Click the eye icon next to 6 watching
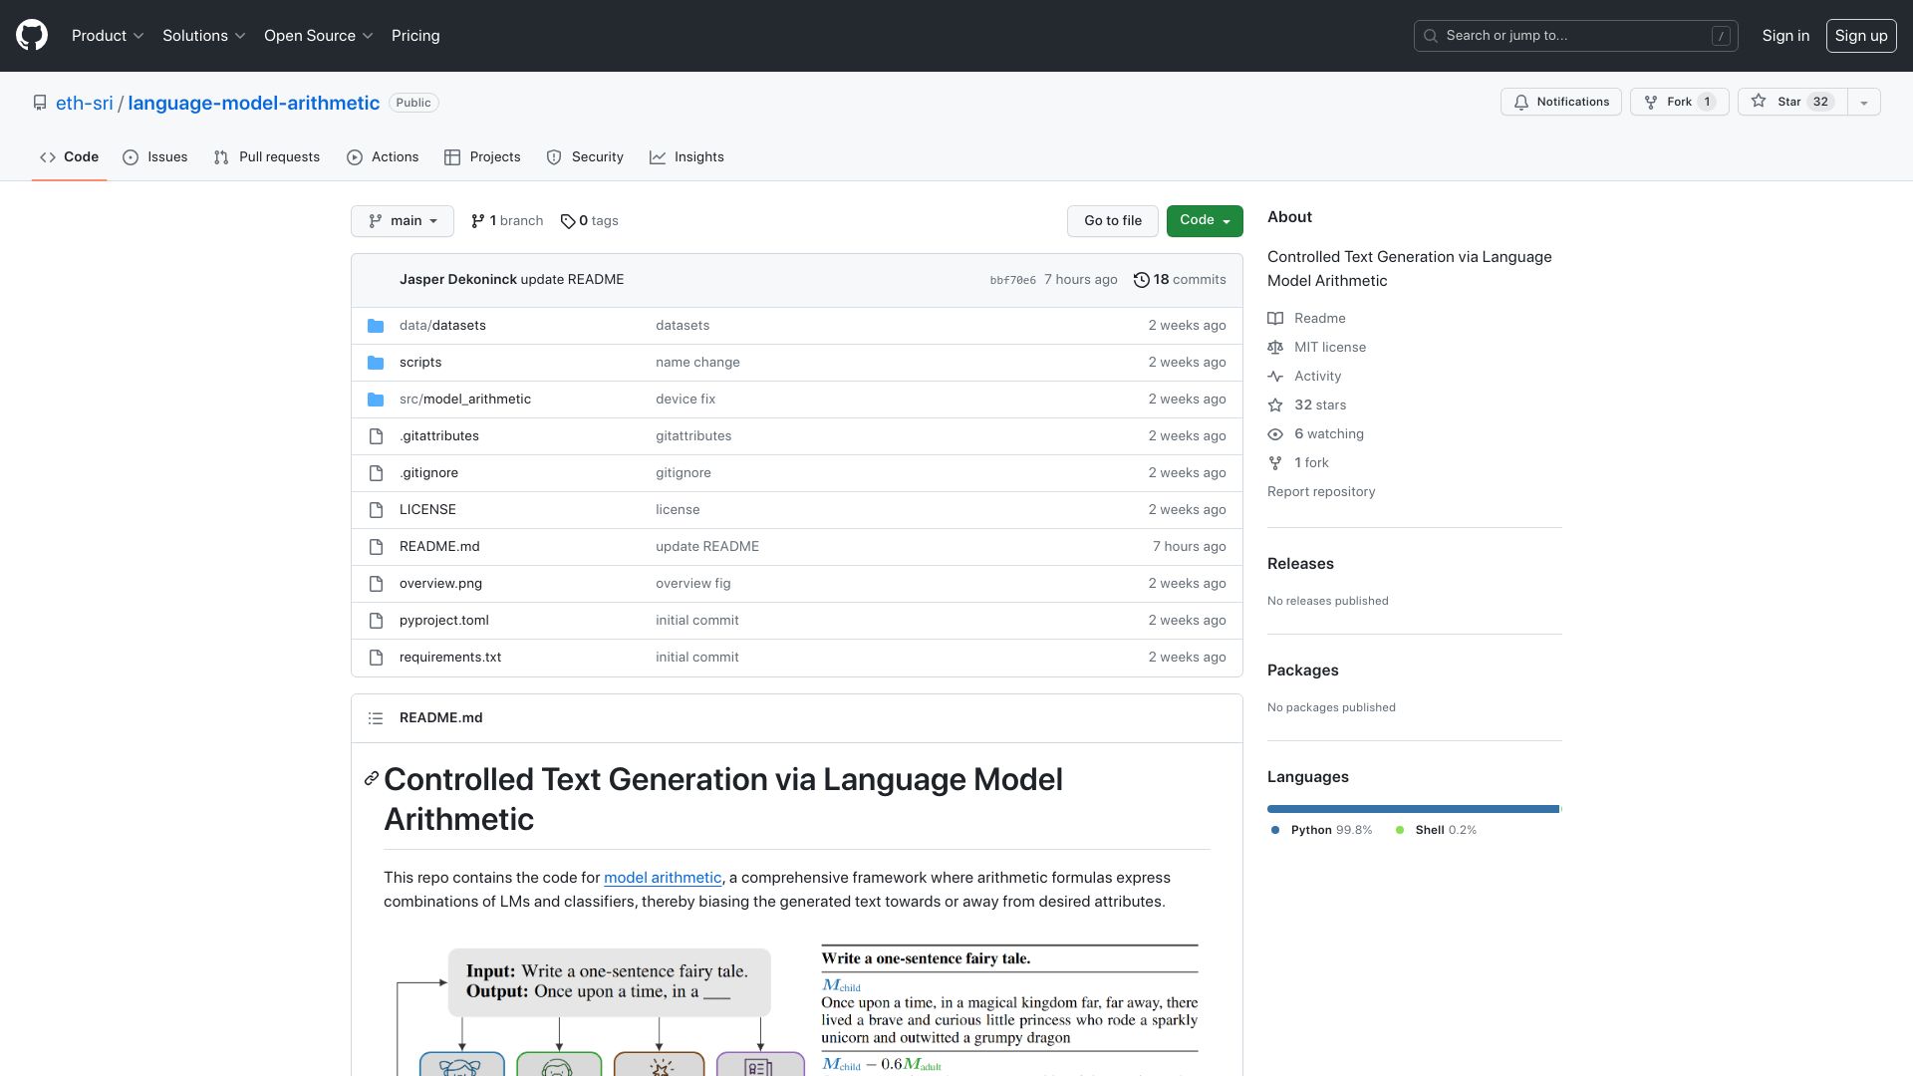This screenshot has height=1076, width=1913. tap(1275, 434)
